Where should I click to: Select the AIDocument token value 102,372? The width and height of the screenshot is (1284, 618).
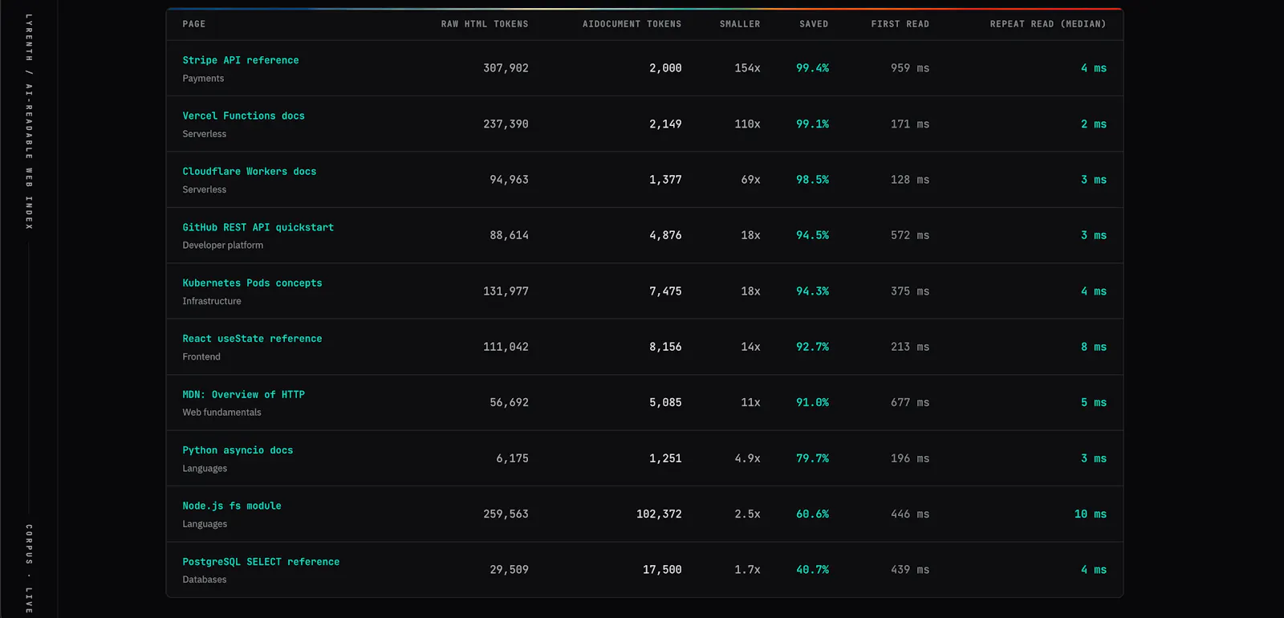pyautogui.click(x=659, y=514)
